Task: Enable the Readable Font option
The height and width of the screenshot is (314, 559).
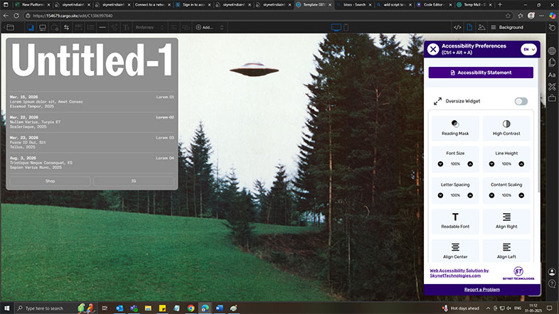Action: pos(455,221)
